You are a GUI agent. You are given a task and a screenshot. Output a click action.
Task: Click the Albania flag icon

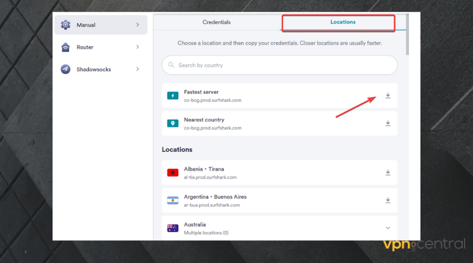coord(172,173)
